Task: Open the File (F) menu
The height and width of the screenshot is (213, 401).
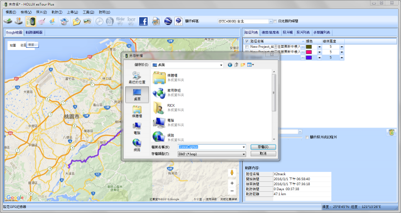Action: [11, 12]
